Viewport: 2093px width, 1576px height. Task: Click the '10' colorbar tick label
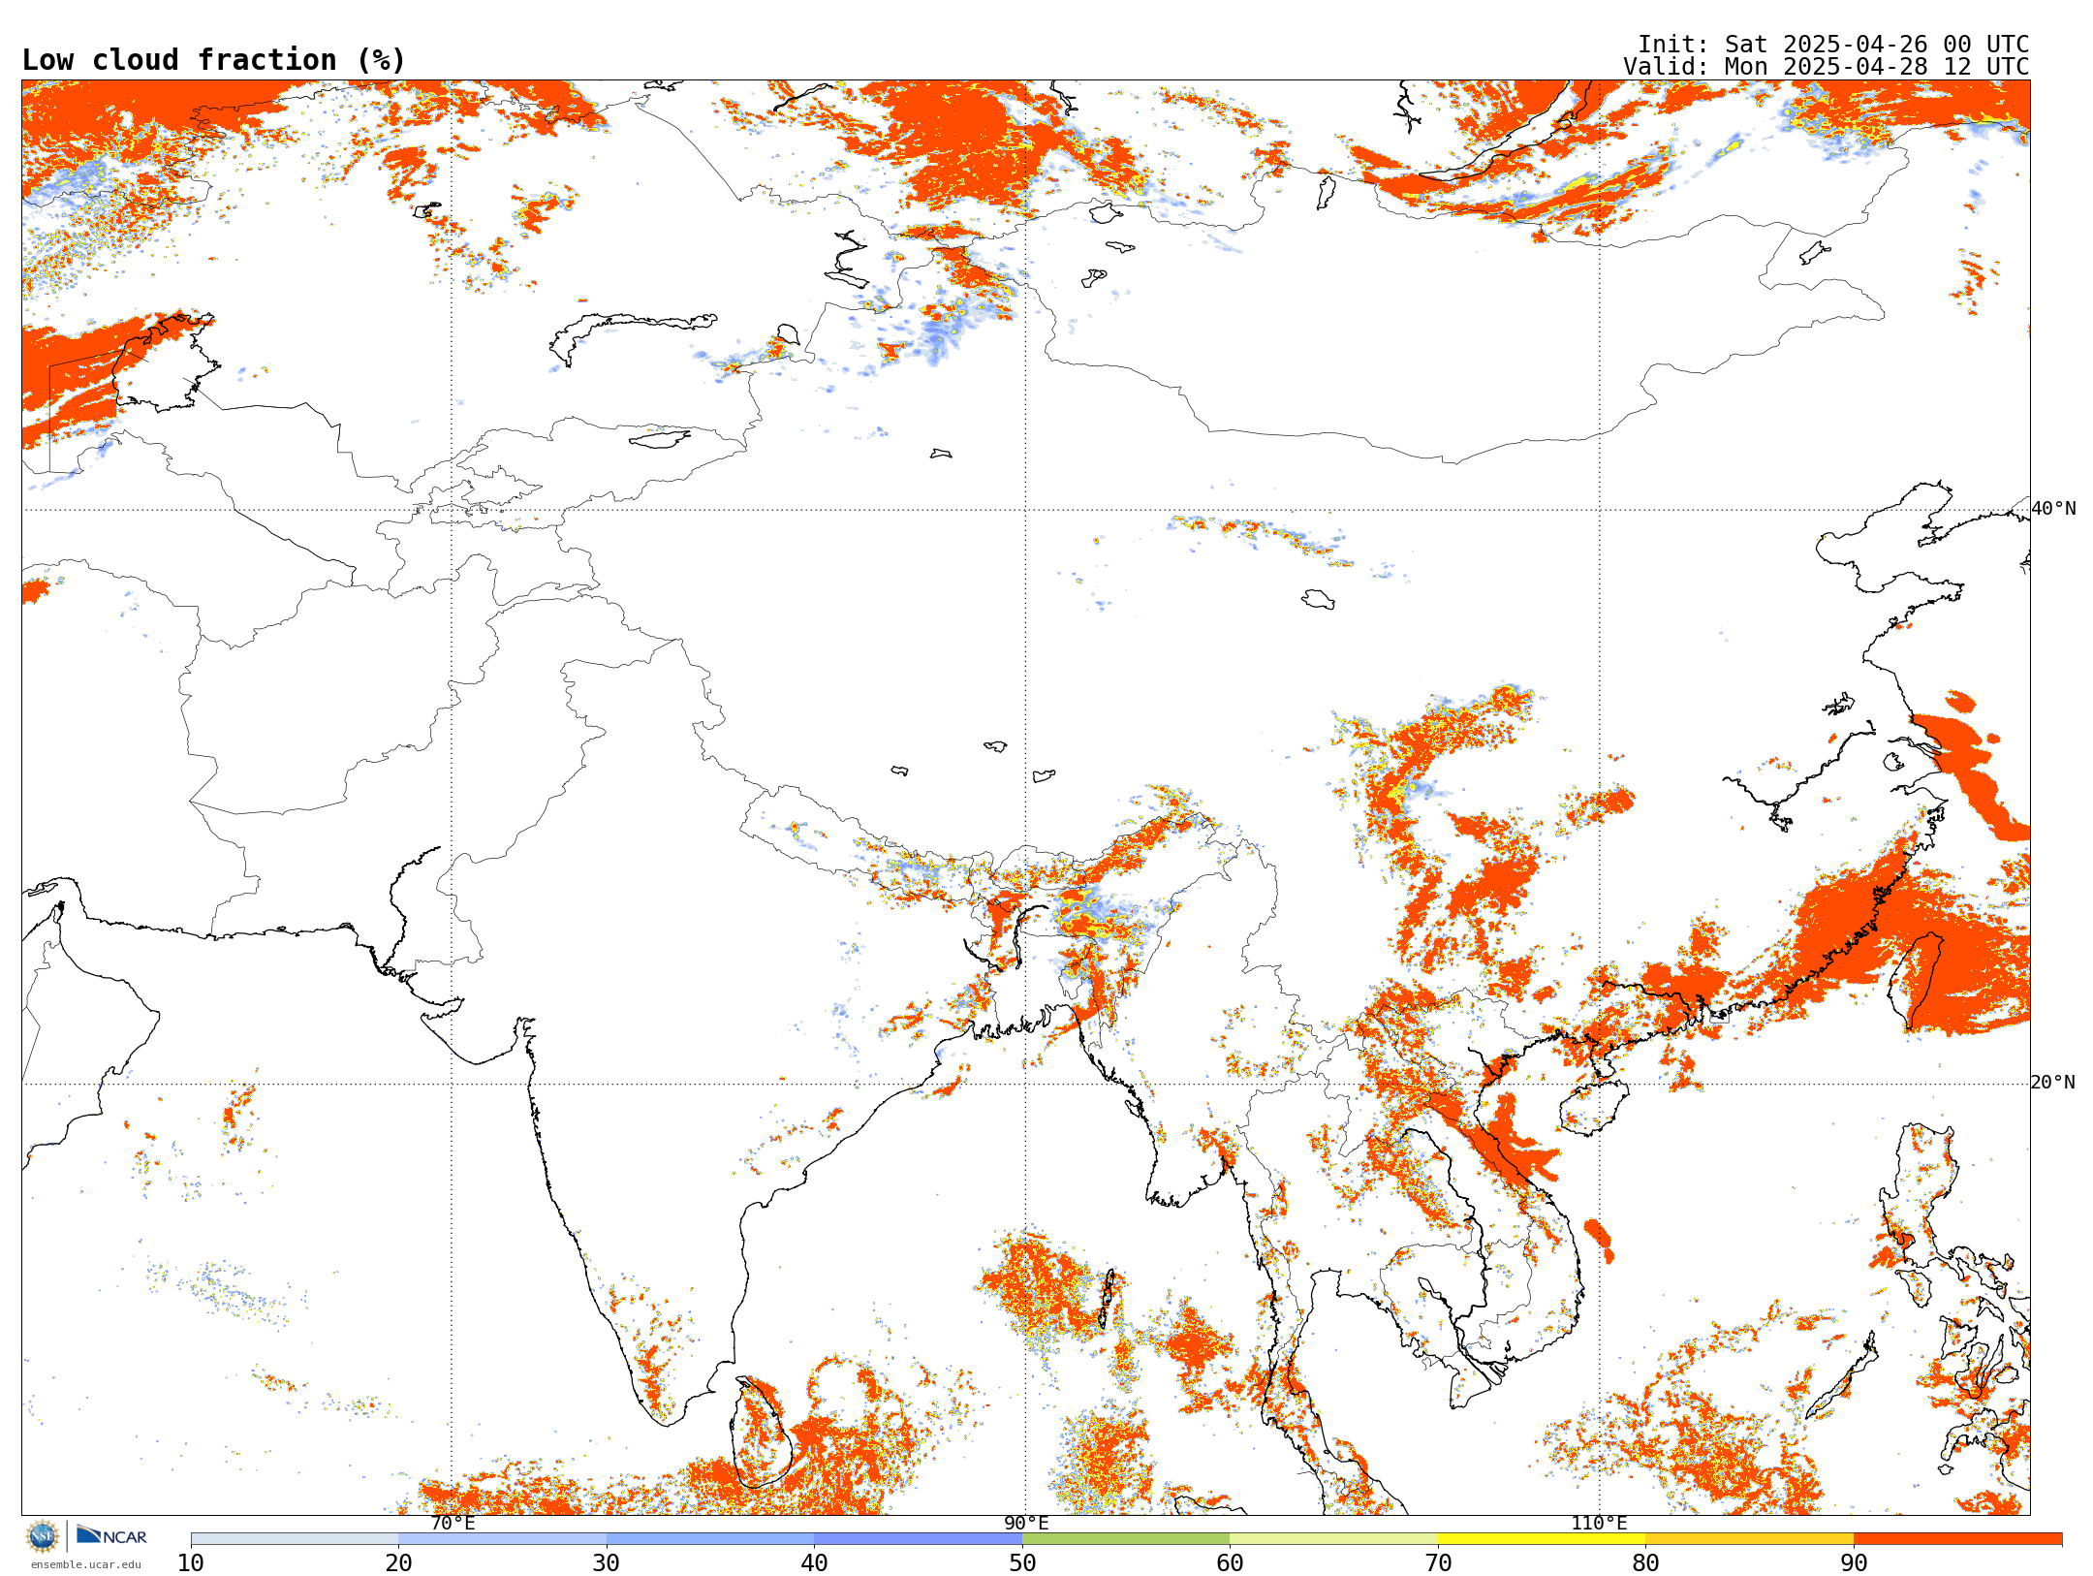191,1563
